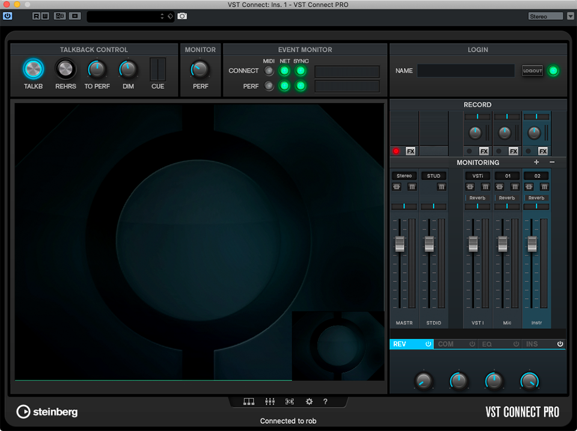
Task: Open help with the question mark icon
Action: [325, 402]
